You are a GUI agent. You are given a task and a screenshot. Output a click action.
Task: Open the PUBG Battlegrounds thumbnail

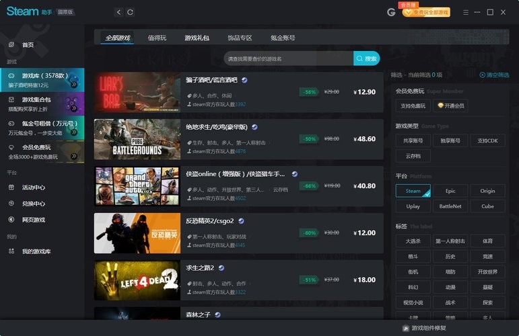pos(137,139)
